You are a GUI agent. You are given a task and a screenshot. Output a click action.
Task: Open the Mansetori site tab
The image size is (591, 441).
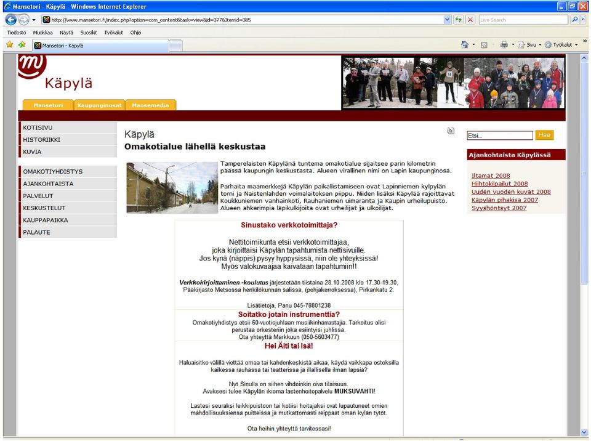48,105
